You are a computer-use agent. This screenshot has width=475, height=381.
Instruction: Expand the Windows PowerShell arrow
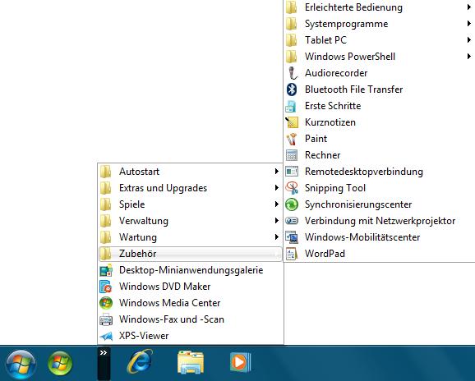click(469, 57)
